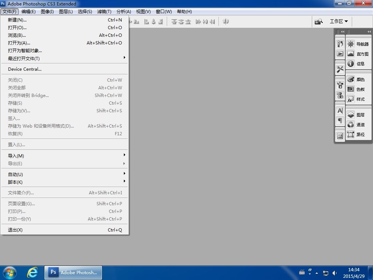Choose 打开为(A)... menu item
Image resolution: width=373 pixels, height=280 pixels.
click(64, 43)
